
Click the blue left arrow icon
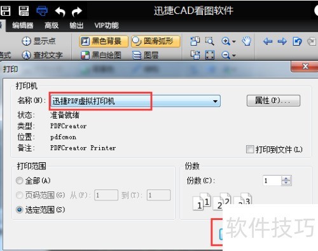(268, 41)
